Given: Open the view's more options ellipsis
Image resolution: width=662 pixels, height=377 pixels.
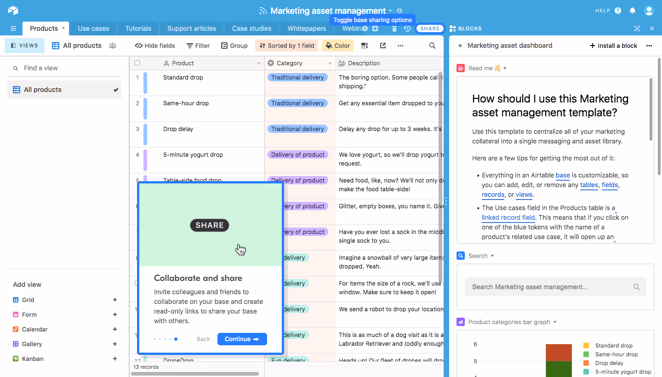Looking at the screenshot, I should (x=400, y=46).
